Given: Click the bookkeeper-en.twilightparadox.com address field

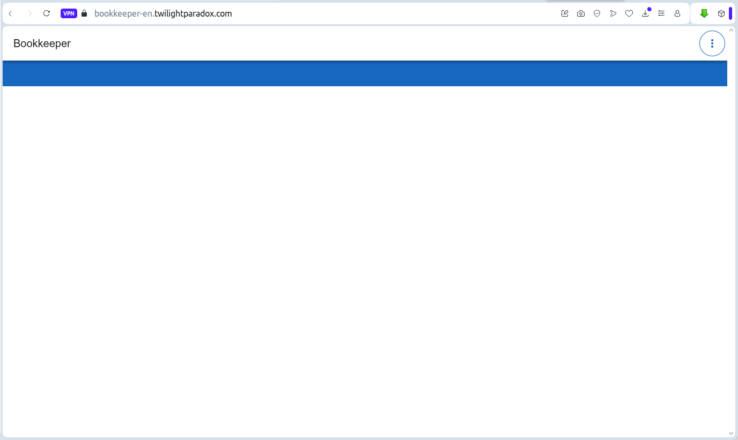Looking at the screenshot, I should point(163,13).
